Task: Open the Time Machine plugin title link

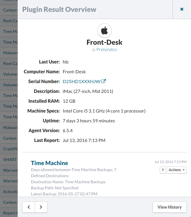Action: (x=49, y=163)
